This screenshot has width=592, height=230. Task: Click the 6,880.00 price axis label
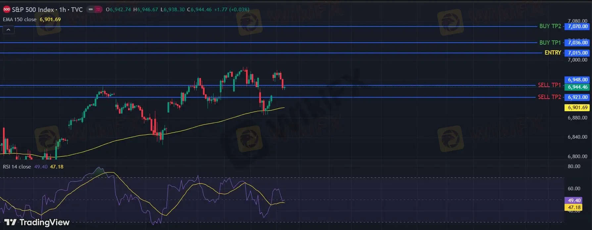[x=577, y=118]
